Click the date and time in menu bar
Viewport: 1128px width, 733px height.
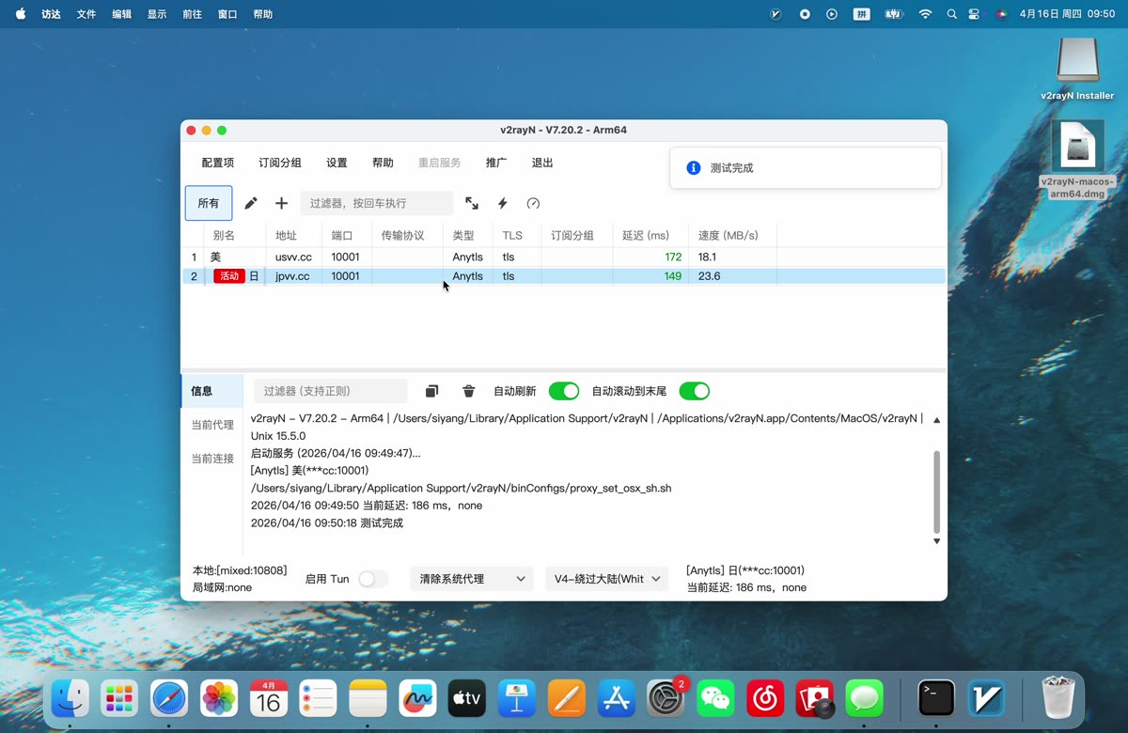(1067, 14)
